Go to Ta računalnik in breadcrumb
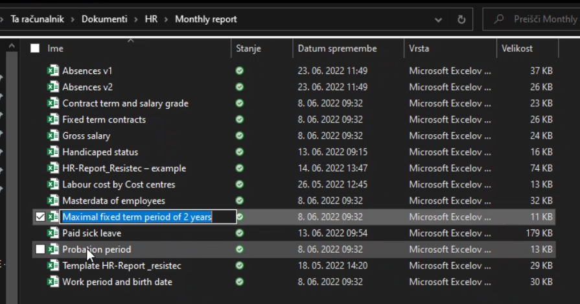 tap(38, 19)
